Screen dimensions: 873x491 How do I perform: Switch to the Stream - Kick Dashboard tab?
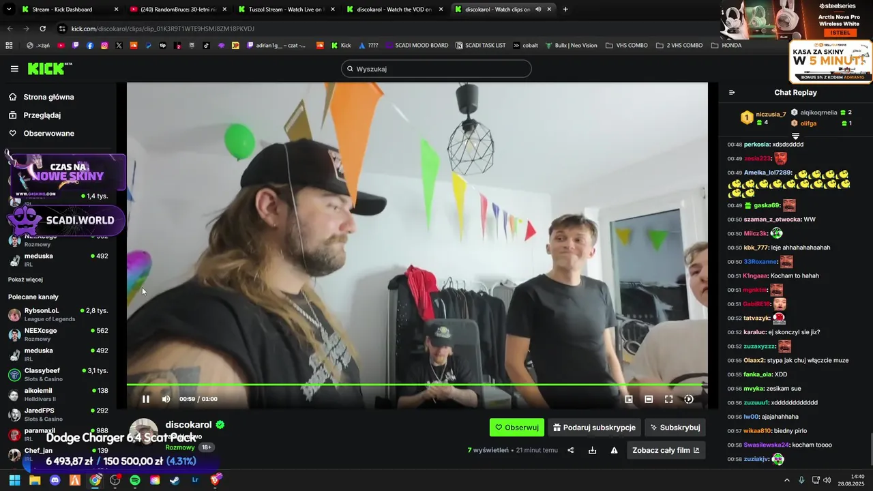68,10
